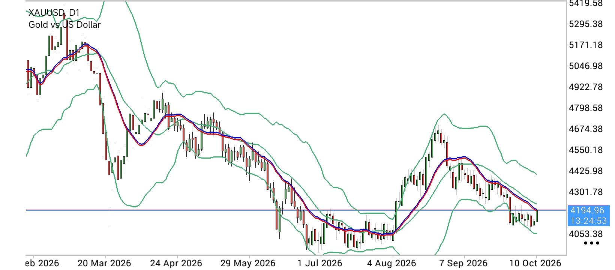Click the 5171.18 price axis label

click(586, 45)
